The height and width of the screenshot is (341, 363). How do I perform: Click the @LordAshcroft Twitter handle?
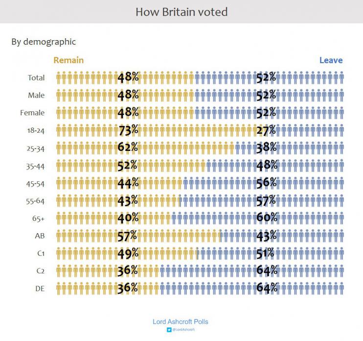pyautogui.click(x=183, y=330)
